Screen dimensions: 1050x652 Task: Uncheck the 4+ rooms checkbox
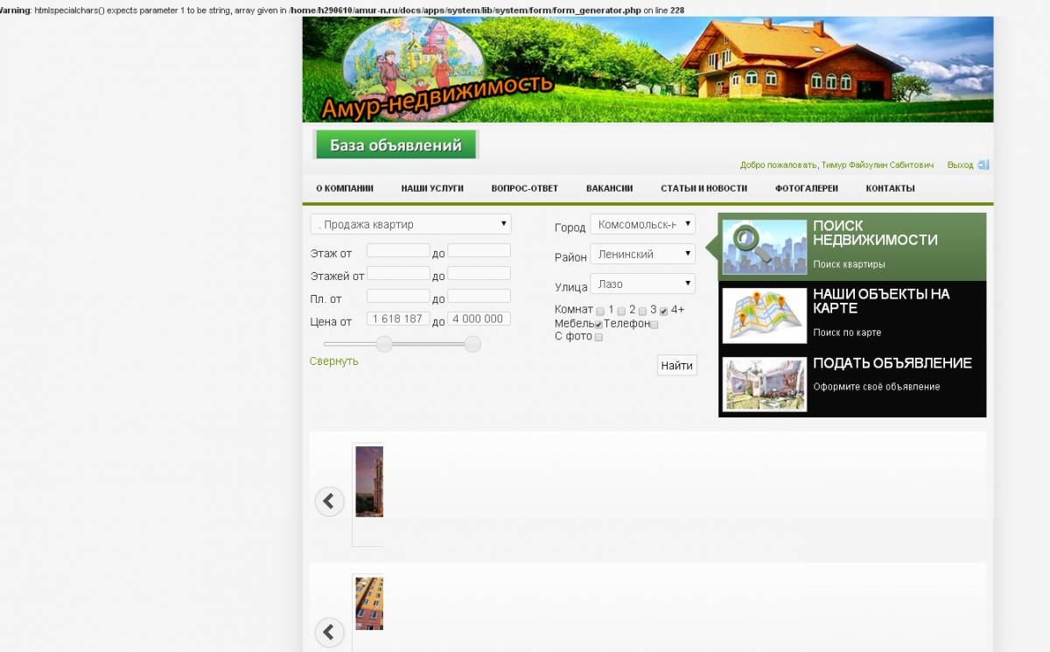pos(663,311)
